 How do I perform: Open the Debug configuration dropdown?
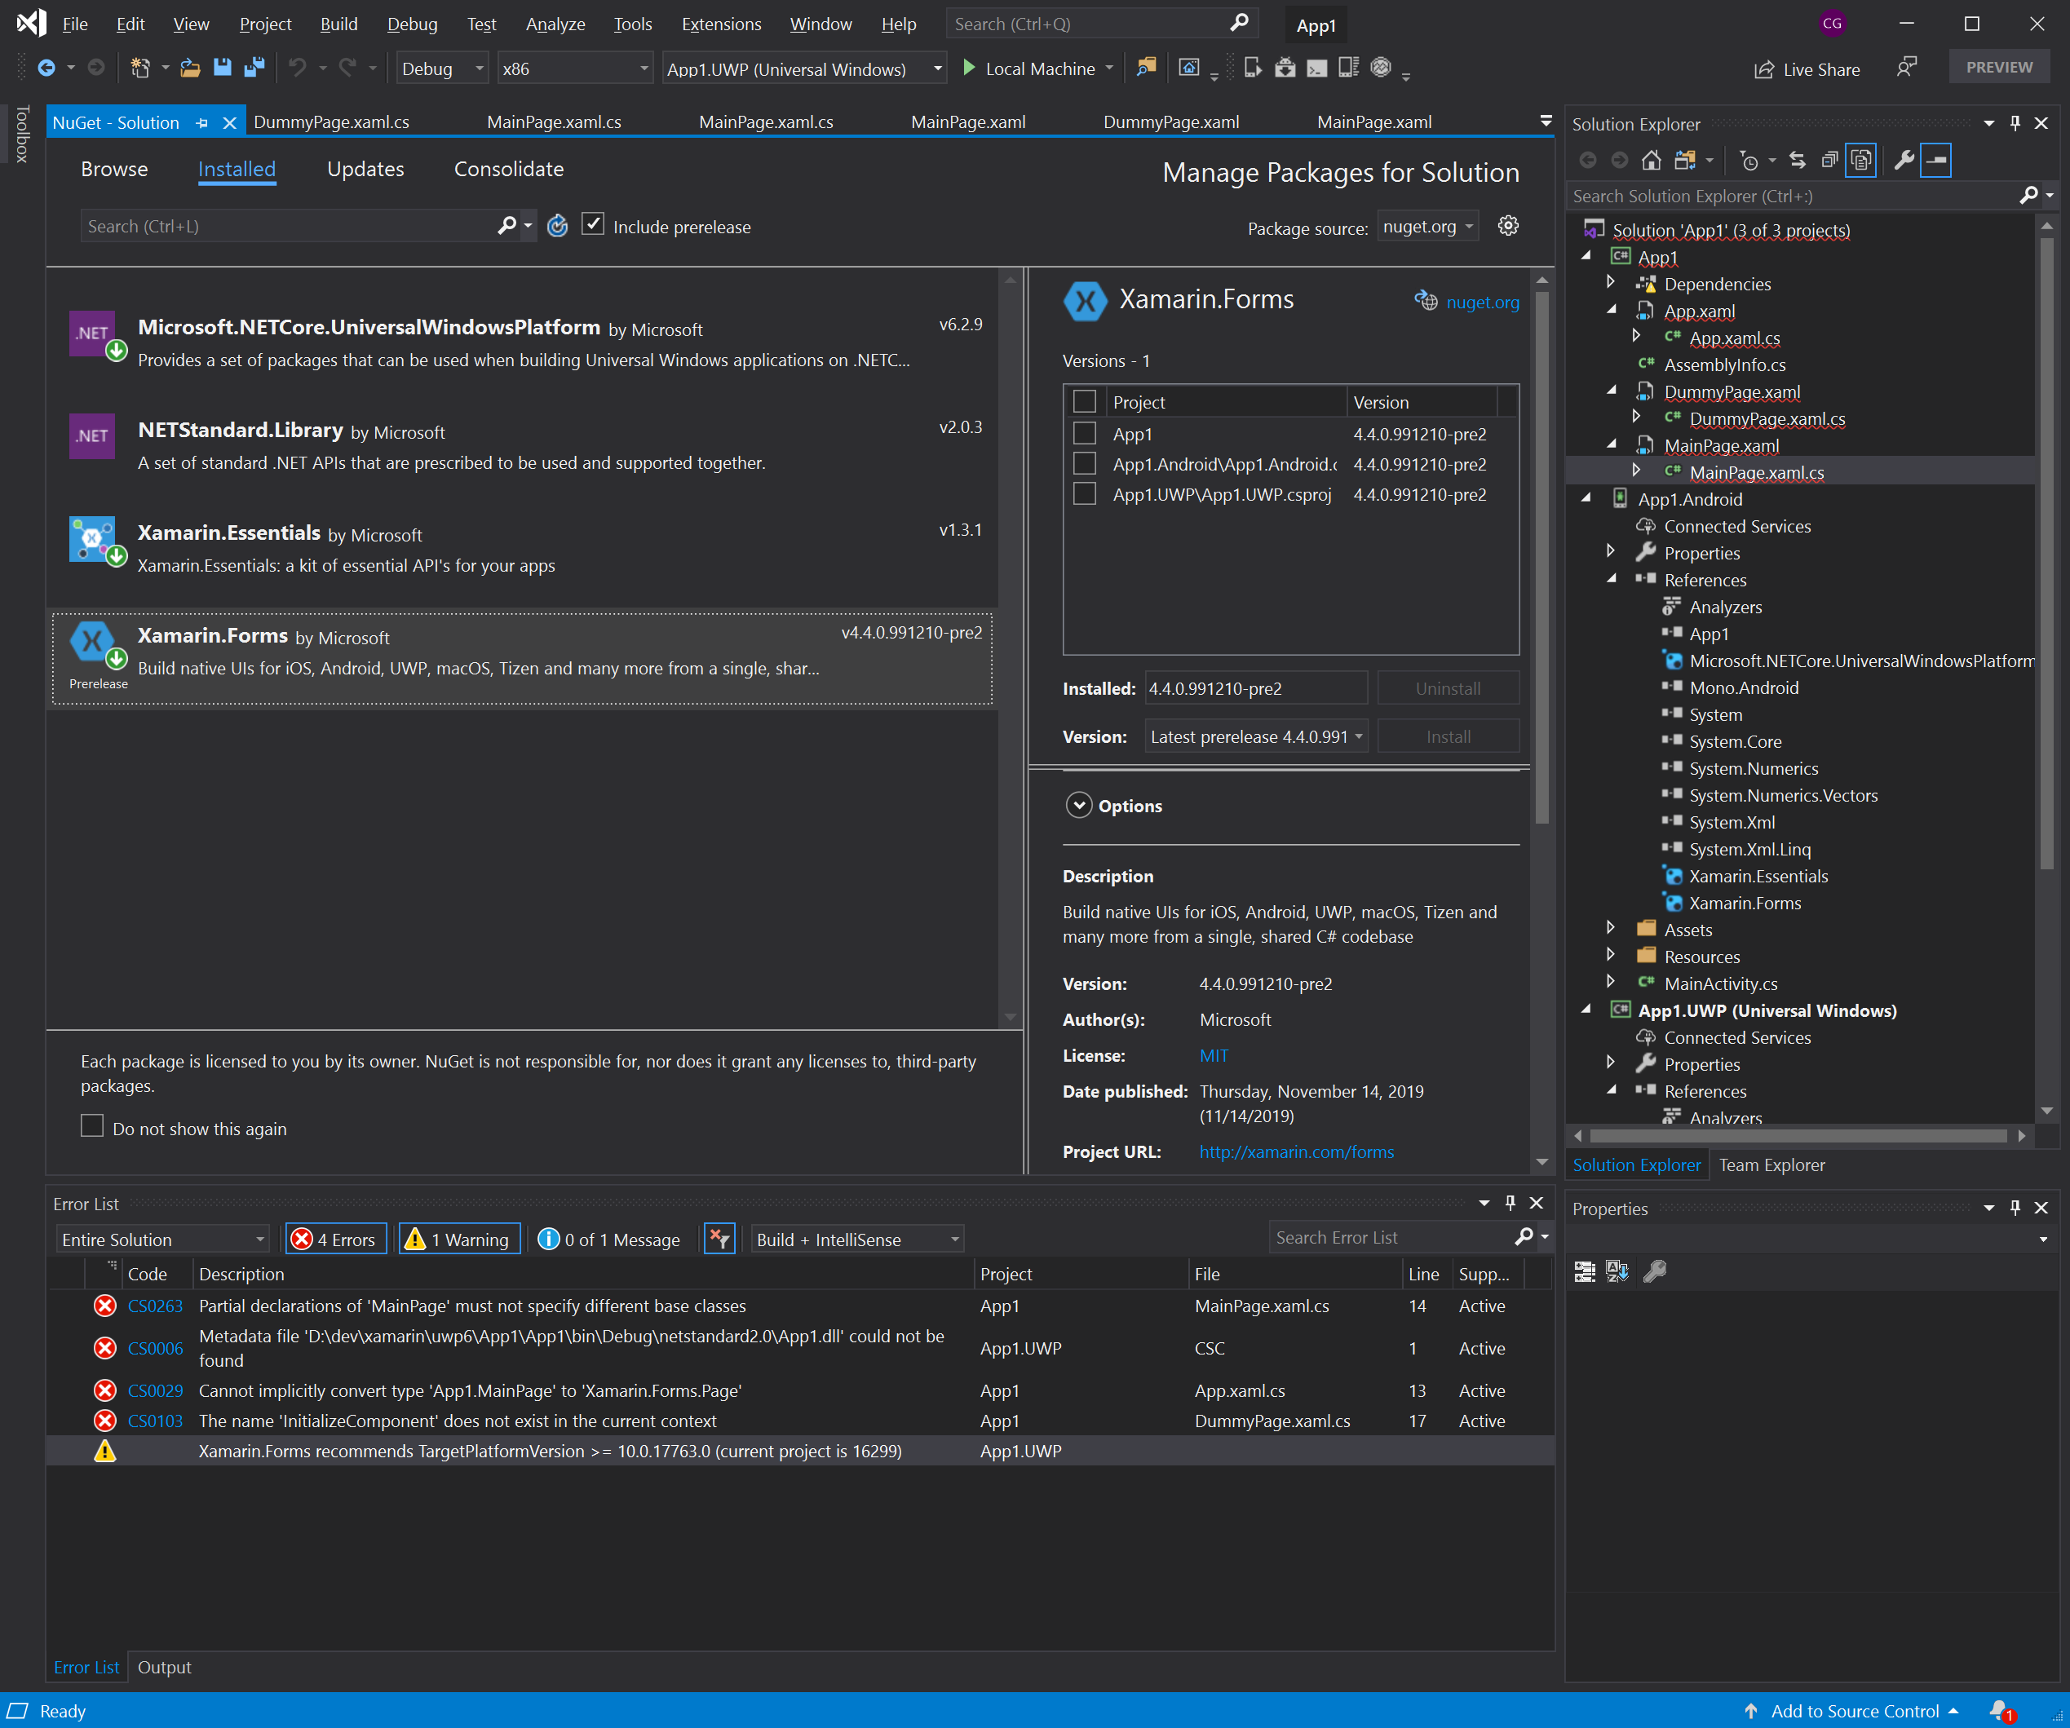tap(443, 68)
